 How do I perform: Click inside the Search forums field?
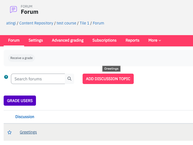(38, 79)
